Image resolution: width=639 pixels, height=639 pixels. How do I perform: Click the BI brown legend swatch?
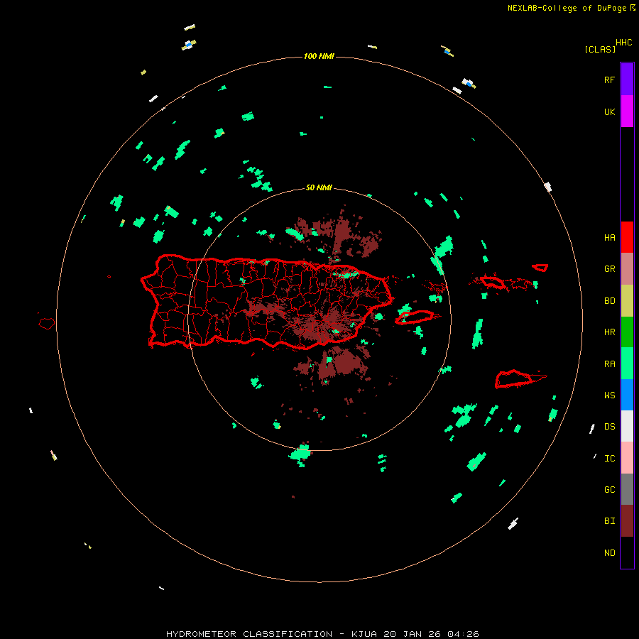[x=627, y=521]
